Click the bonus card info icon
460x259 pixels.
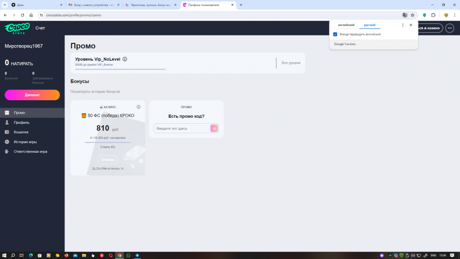pos(138,107)
